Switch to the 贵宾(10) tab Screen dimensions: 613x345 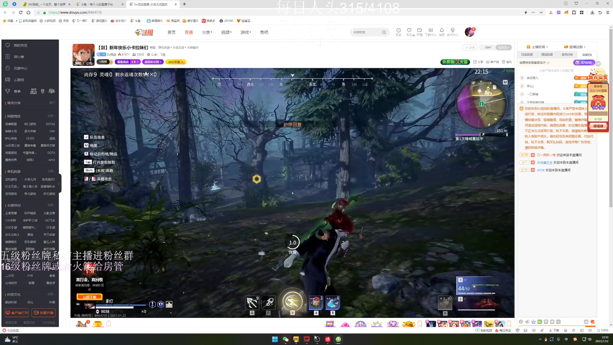click(x=567, y=55)
